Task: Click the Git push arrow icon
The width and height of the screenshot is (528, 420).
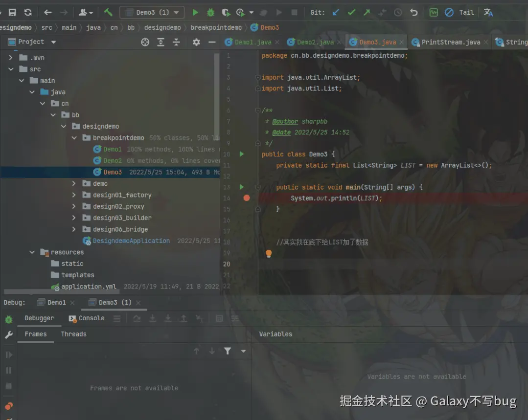Action: (367, 12)
